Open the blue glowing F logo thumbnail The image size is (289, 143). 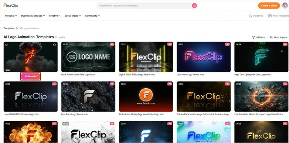point(146,132)
